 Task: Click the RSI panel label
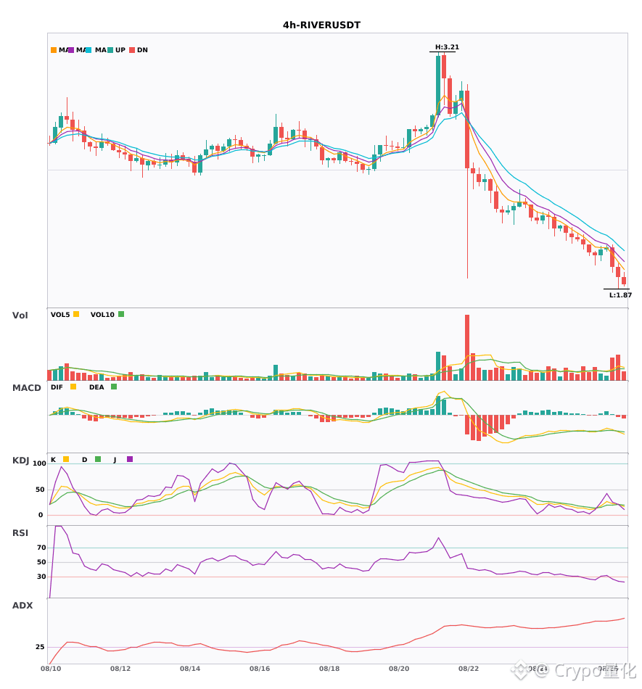click(x=20, y=533)
